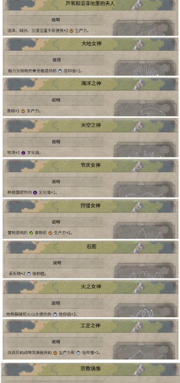Click the faith icon beside 采石场+2
Screen dimensions: 180x383
[x=29, y=274]
